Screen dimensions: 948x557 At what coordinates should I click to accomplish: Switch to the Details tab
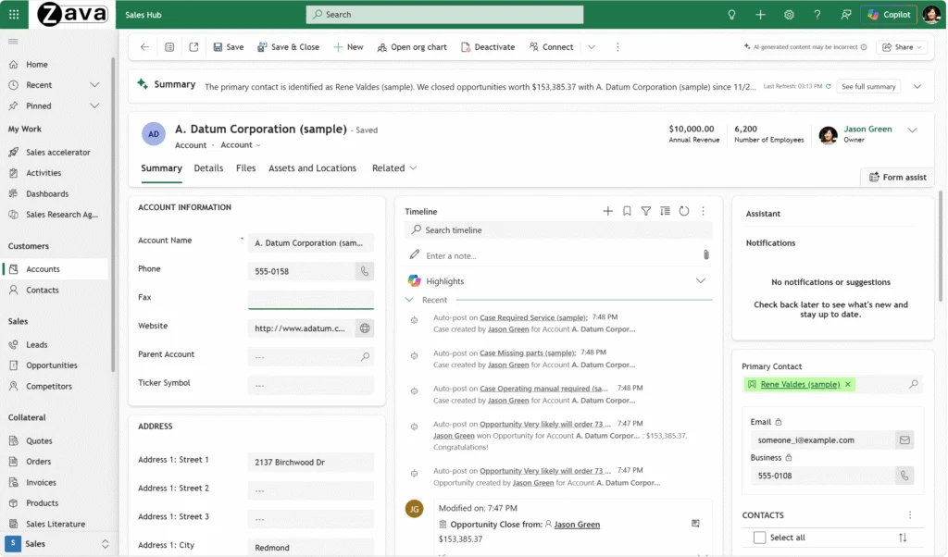208,168
